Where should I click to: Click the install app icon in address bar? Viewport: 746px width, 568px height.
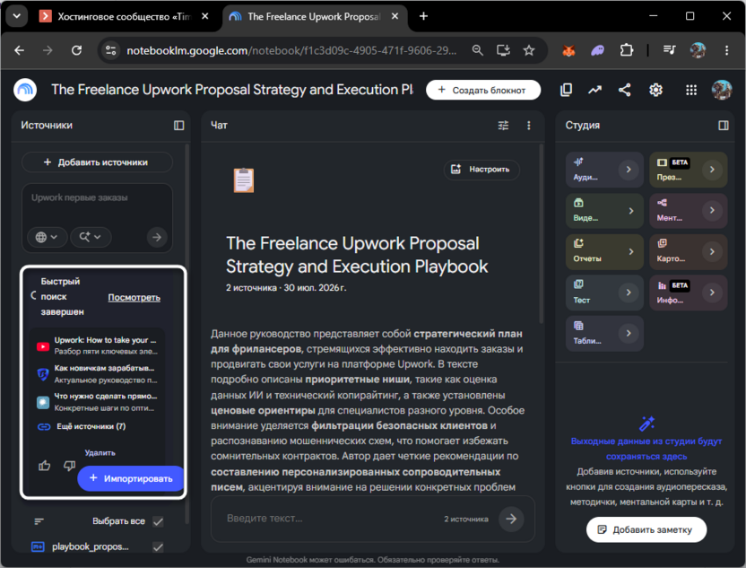click(x=503, y=50)
